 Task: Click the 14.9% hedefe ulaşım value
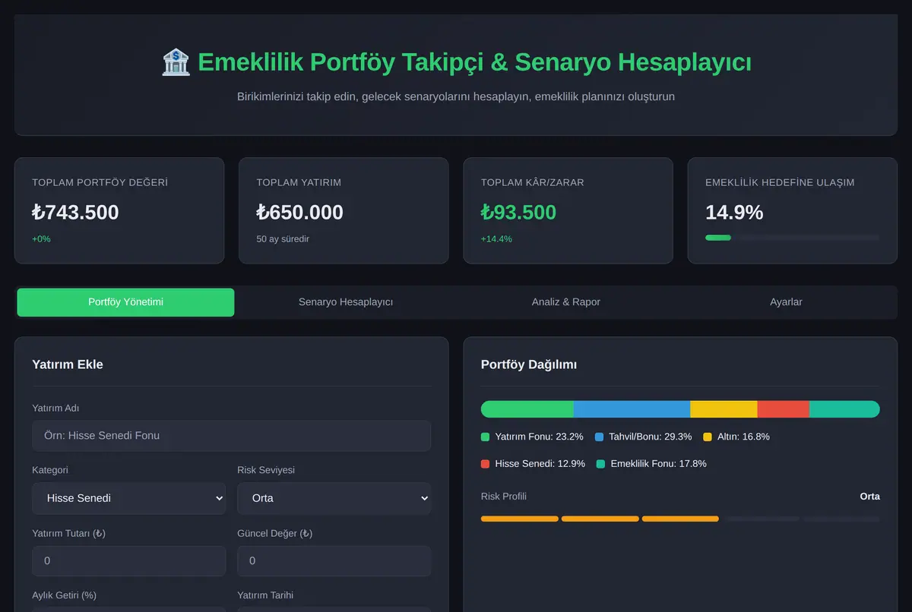click(734, 213)
